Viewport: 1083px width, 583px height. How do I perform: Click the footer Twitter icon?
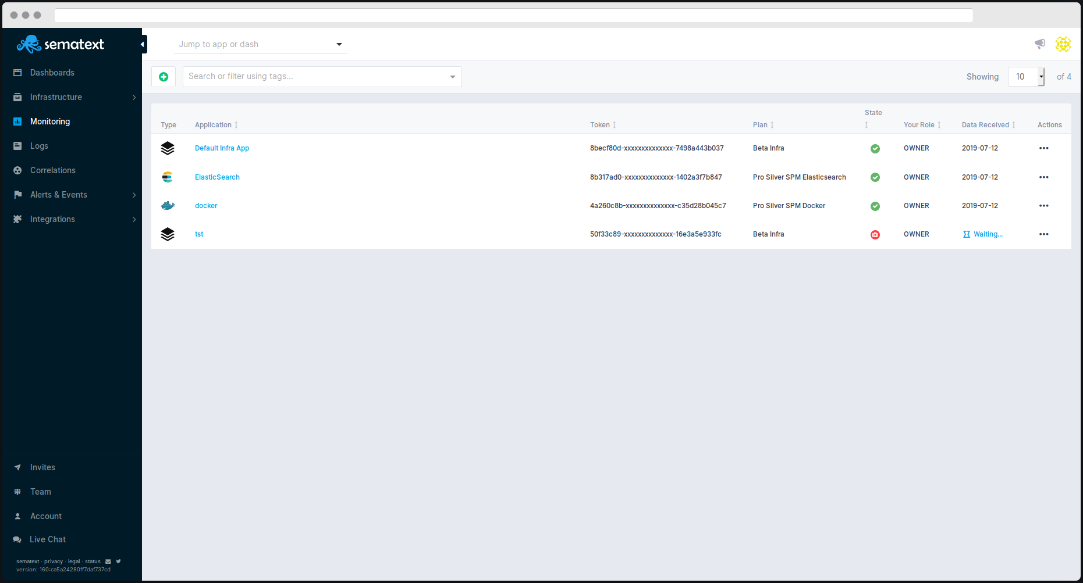[x=118, y=561]
